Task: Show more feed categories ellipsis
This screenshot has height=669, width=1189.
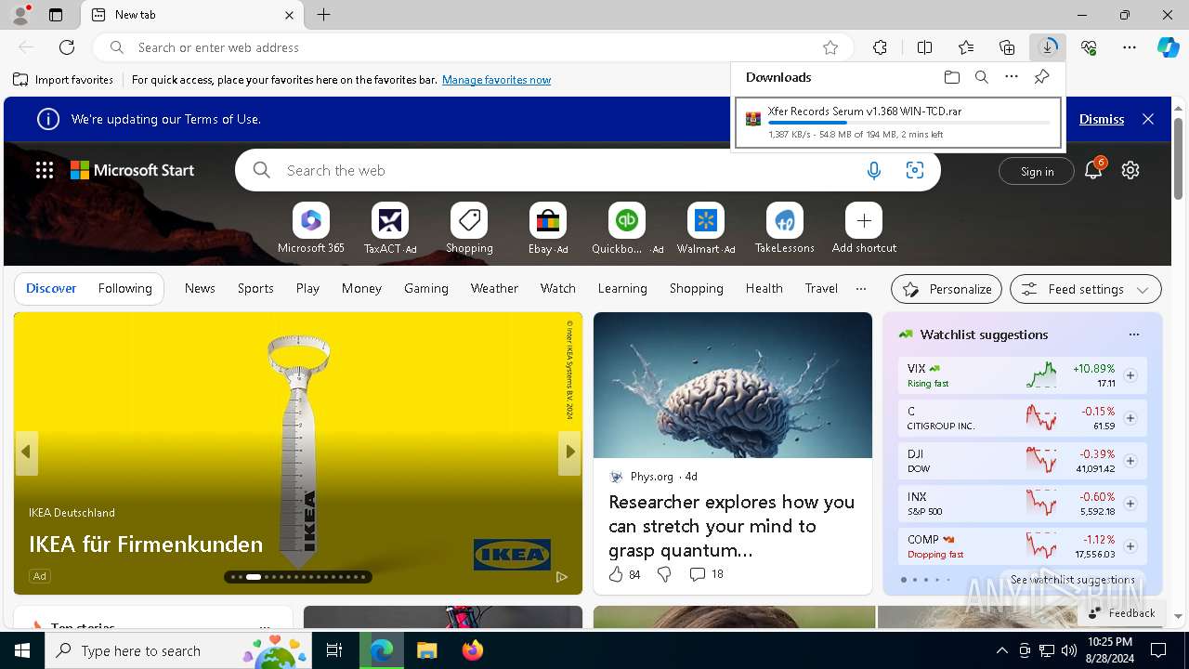Action: tap(861, 288)
